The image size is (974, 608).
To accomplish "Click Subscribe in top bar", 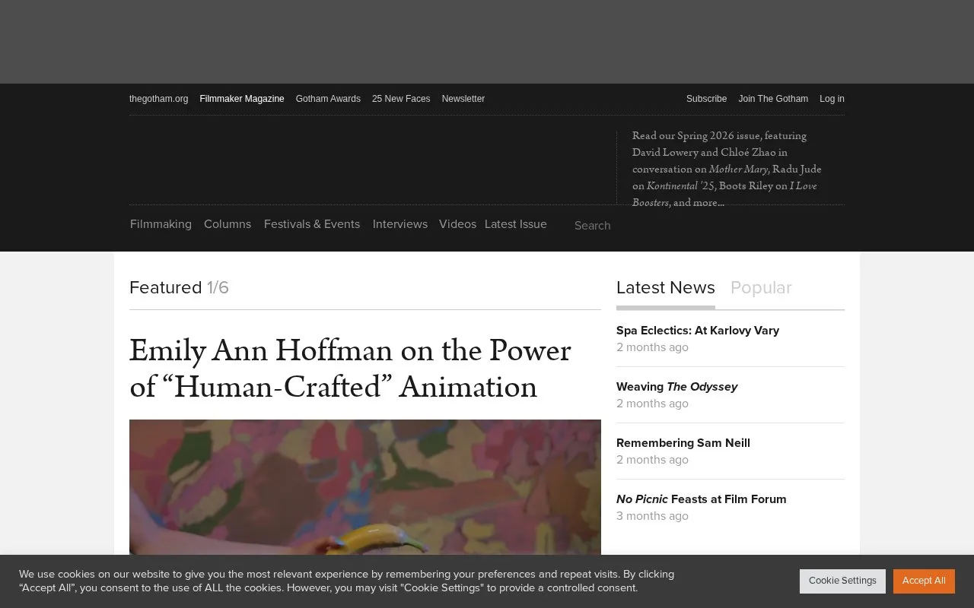I will point(706,99).
